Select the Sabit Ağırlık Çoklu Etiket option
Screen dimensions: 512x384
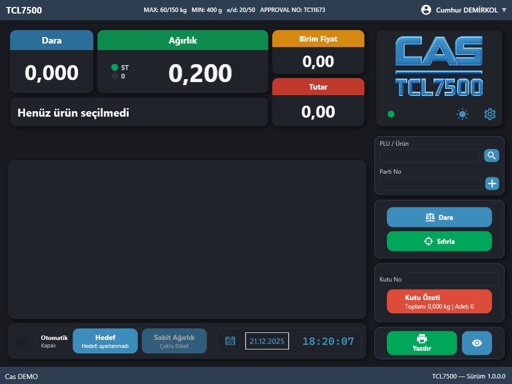click(x=174, y=341)
